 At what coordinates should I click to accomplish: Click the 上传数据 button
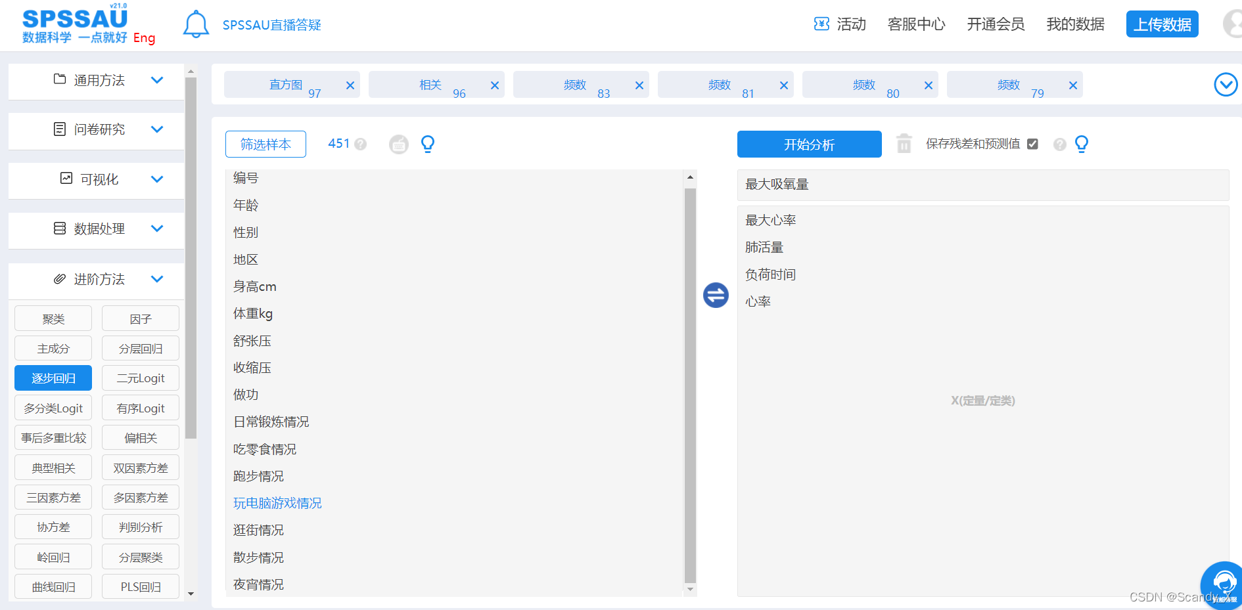pyautogui.click(x=1162, y=24)
